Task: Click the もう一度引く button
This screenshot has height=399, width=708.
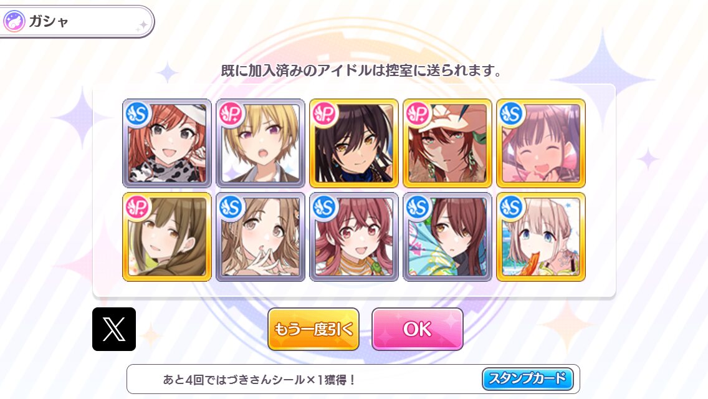Action: 313,329
